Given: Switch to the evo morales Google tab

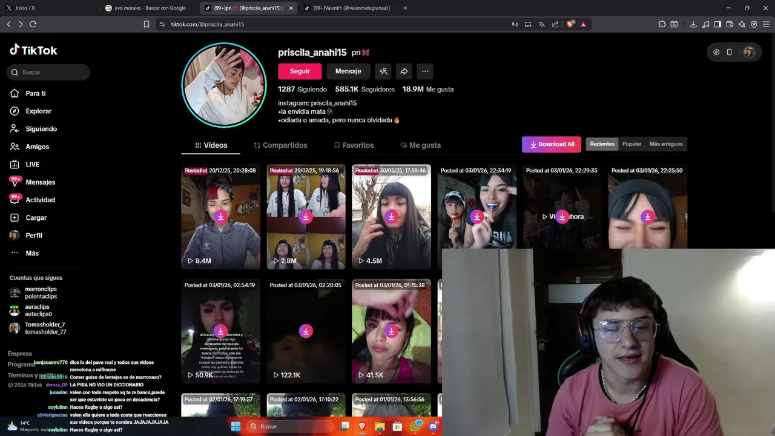Looking at the screenshot, I should pos(150,8).
